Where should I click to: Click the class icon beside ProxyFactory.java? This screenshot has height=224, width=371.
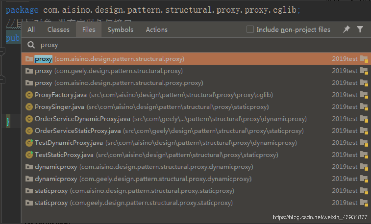(x=29, y=95)
